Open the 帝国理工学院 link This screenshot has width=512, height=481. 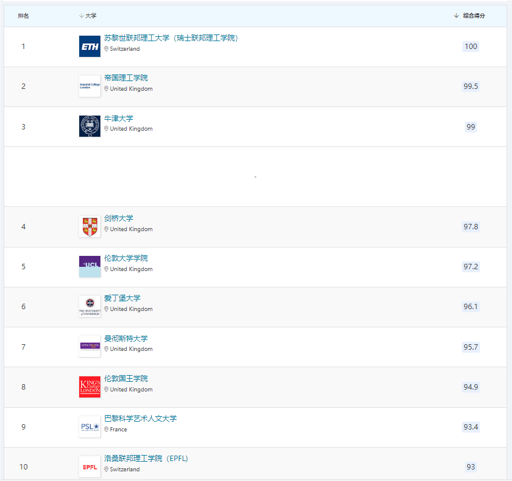[126, 78]
